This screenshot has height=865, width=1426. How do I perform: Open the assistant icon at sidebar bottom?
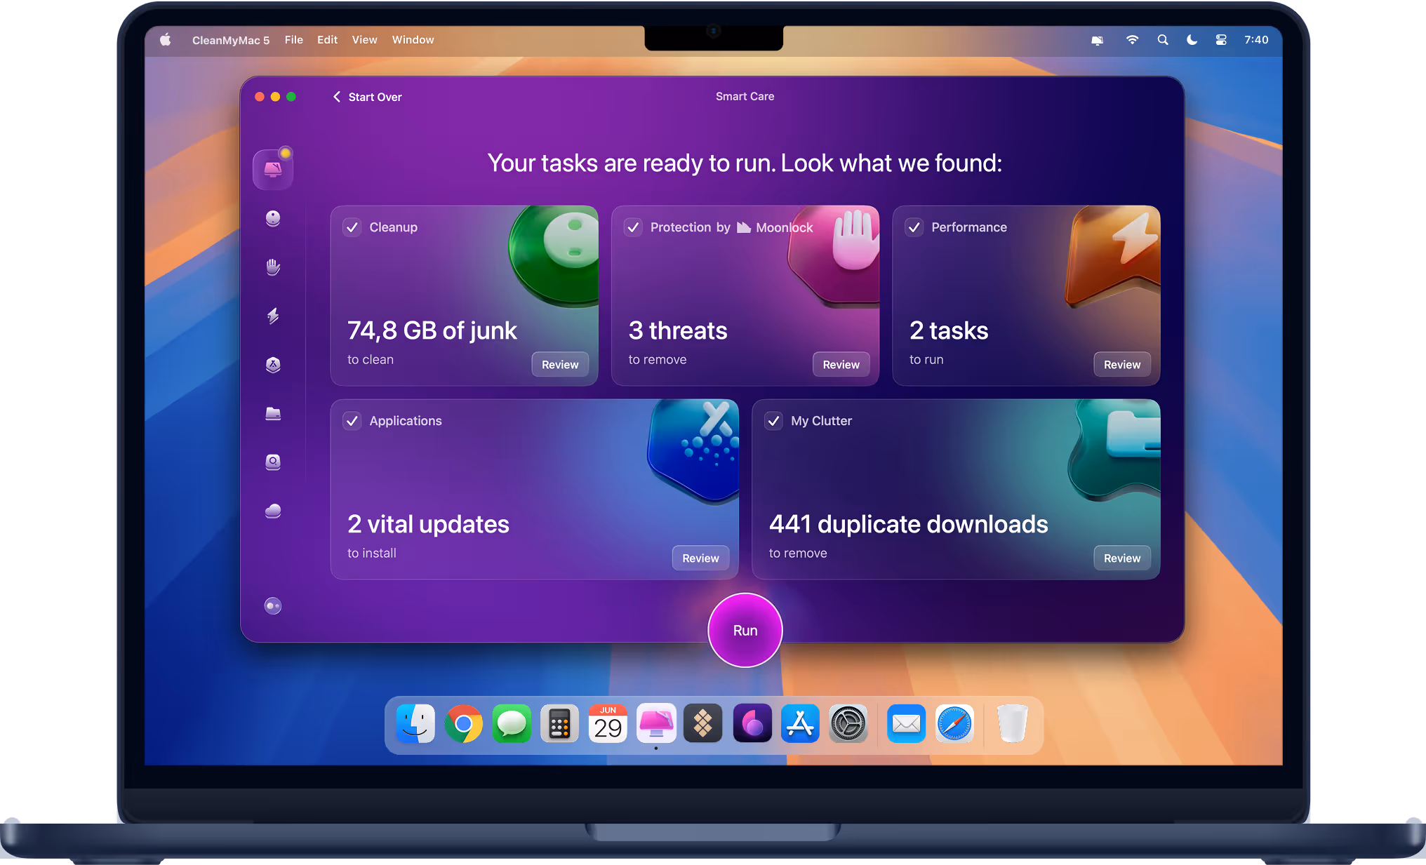pos(273,606)
